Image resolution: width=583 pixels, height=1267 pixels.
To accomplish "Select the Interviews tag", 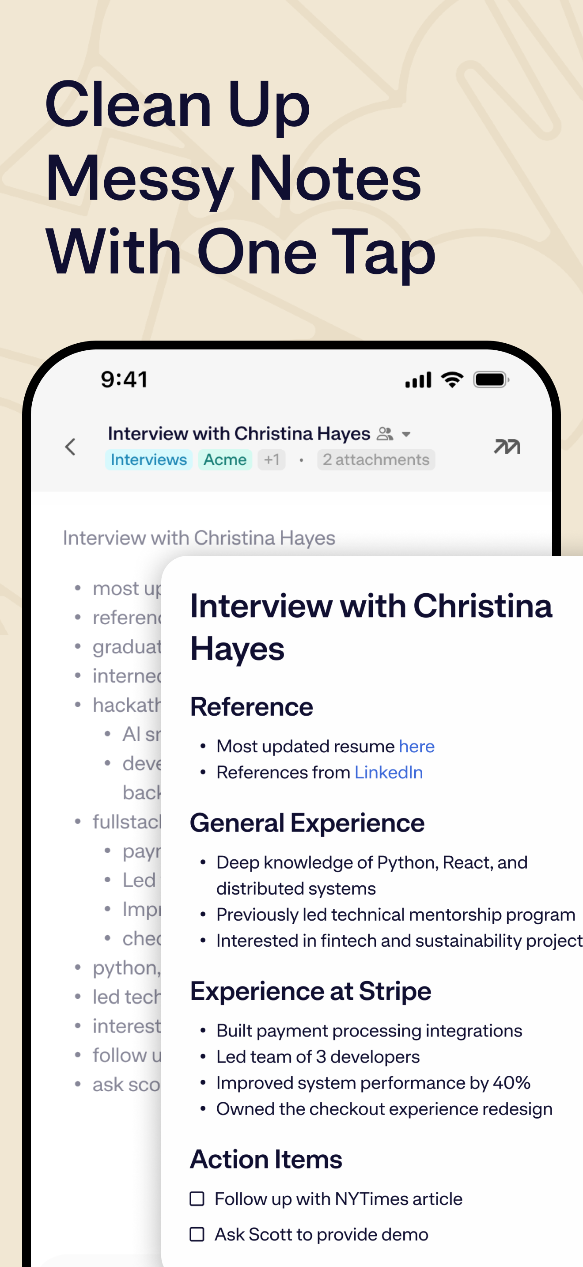I will [148, 459].
